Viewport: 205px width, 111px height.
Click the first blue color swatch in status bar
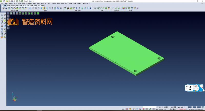190,107
